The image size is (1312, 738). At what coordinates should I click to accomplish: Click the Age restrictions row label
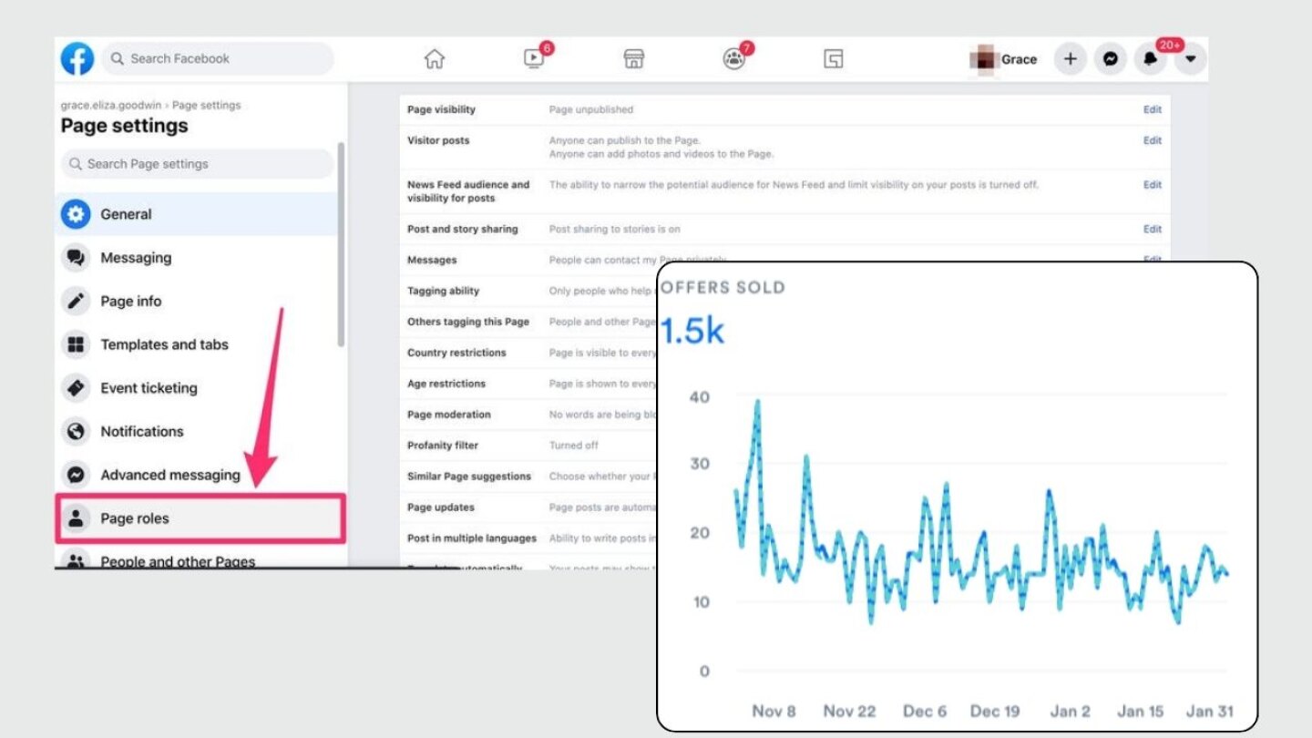click(446, 384)
